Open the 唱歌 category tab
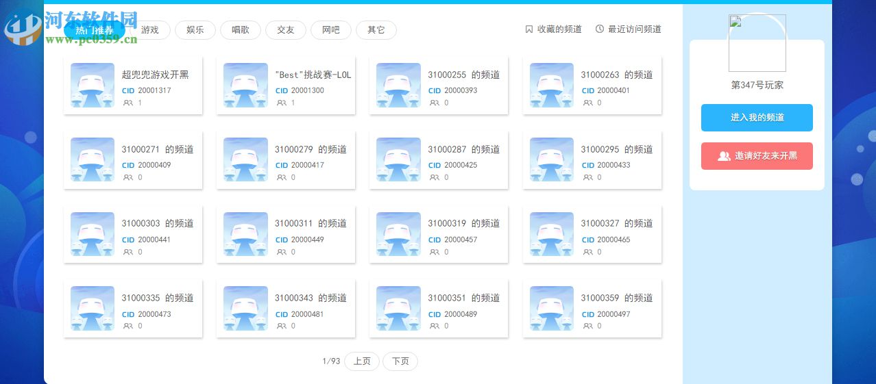Image resolution: width=876 pixels, height=384 pixels. pos(241,30)
